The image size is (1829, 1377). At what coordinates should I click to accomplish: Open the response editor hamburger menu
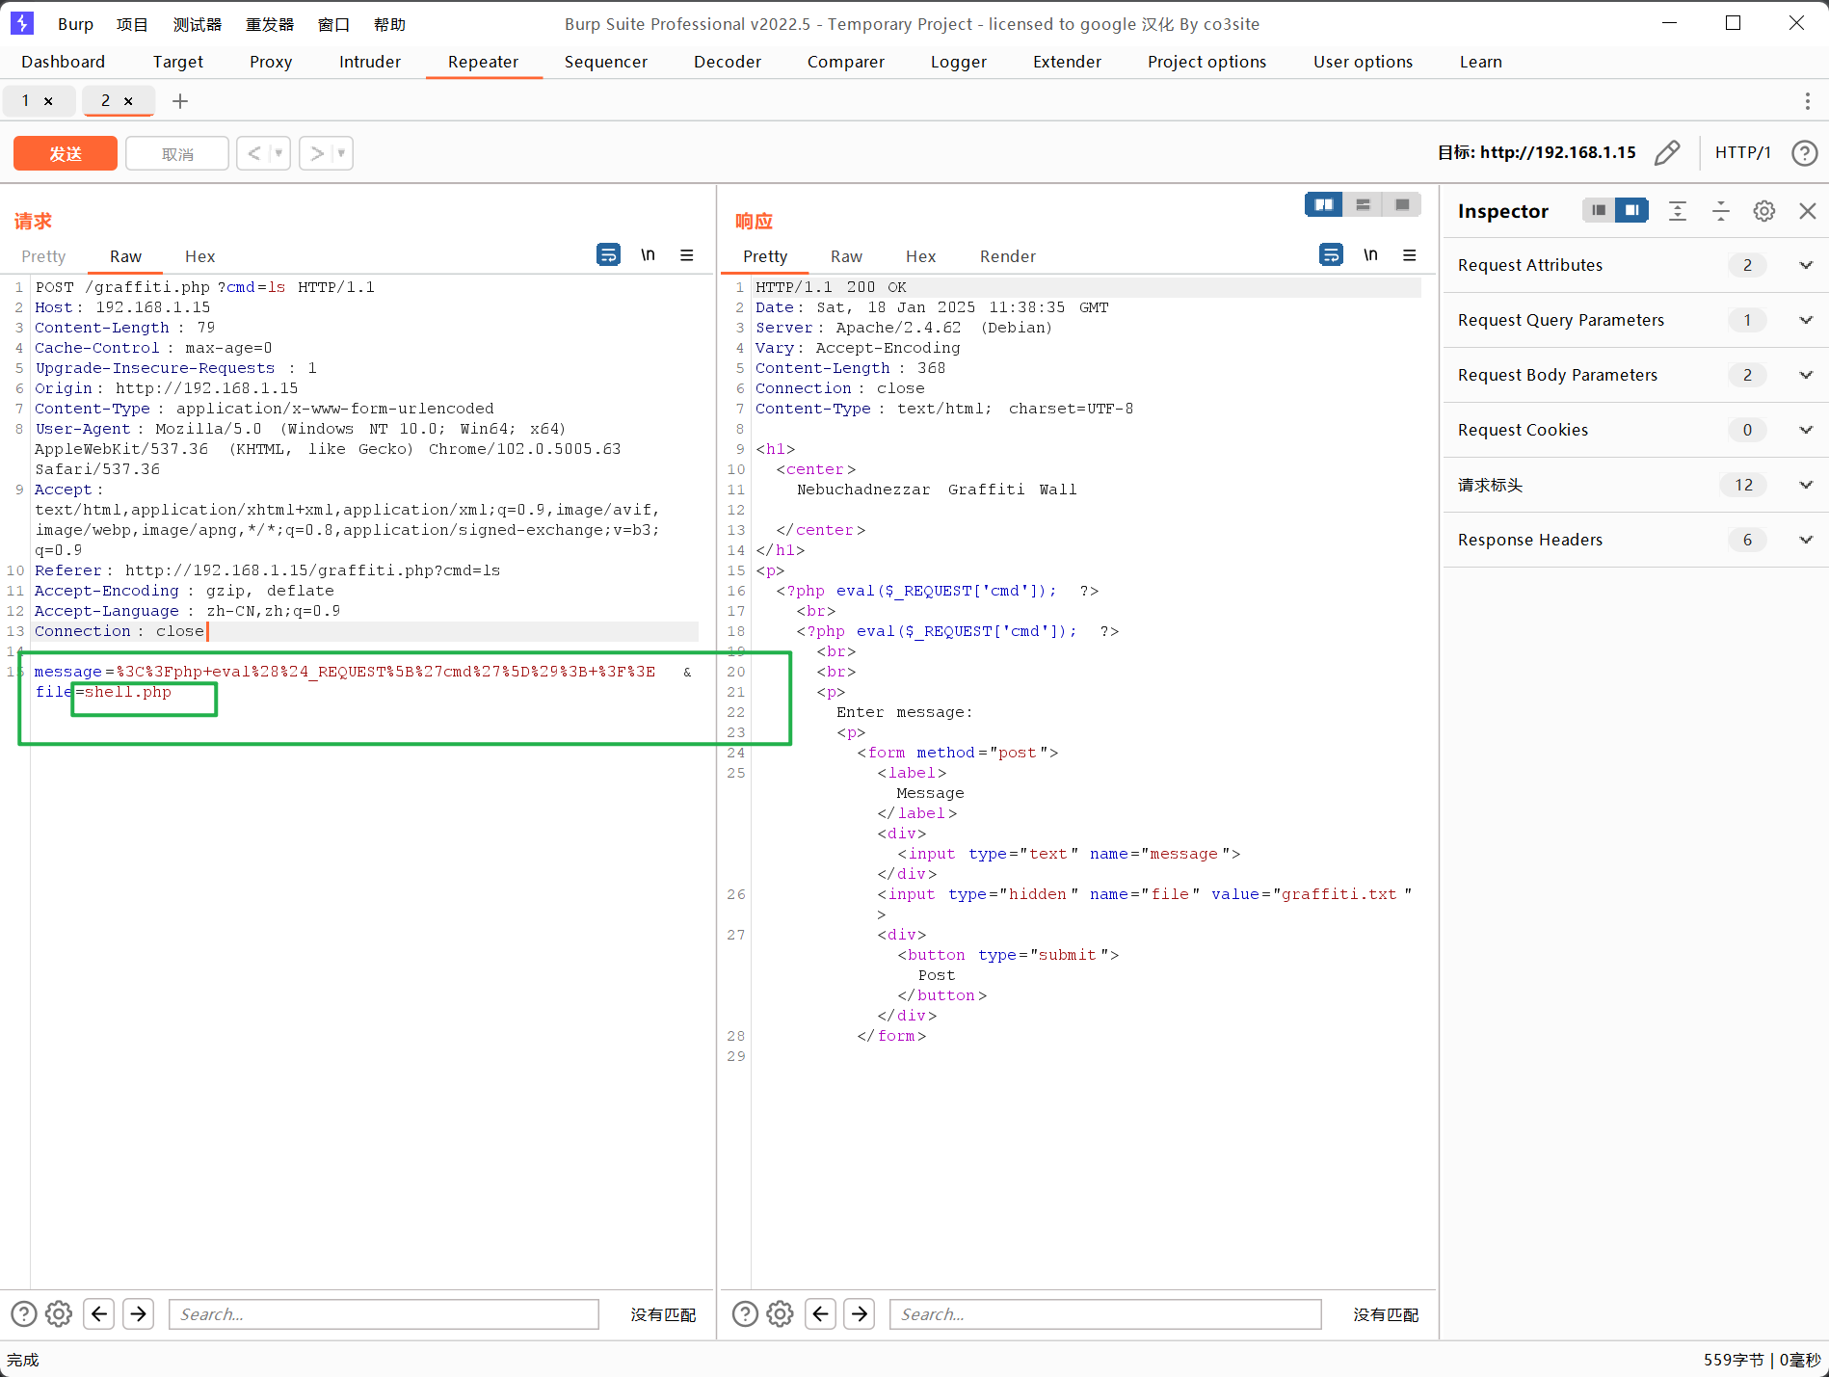tap(1410, 255)
